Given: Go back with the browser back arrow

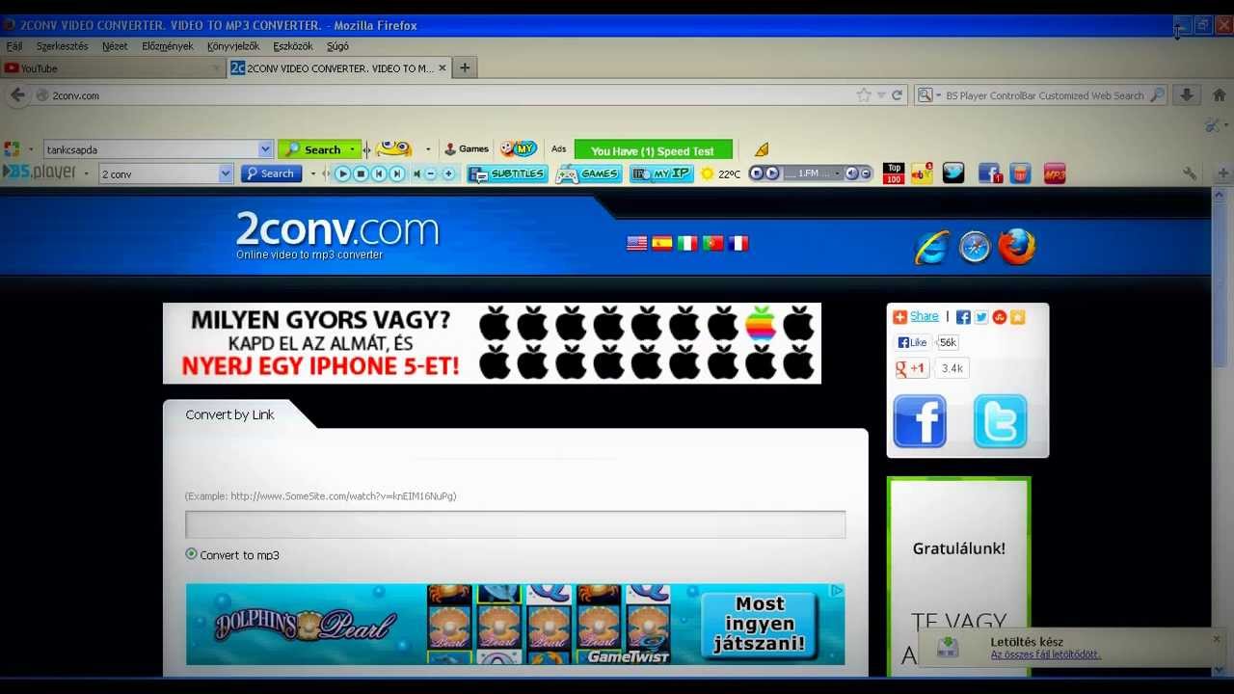Looking at the screenshot, I should pyautogui.click(x=17, y=94).
